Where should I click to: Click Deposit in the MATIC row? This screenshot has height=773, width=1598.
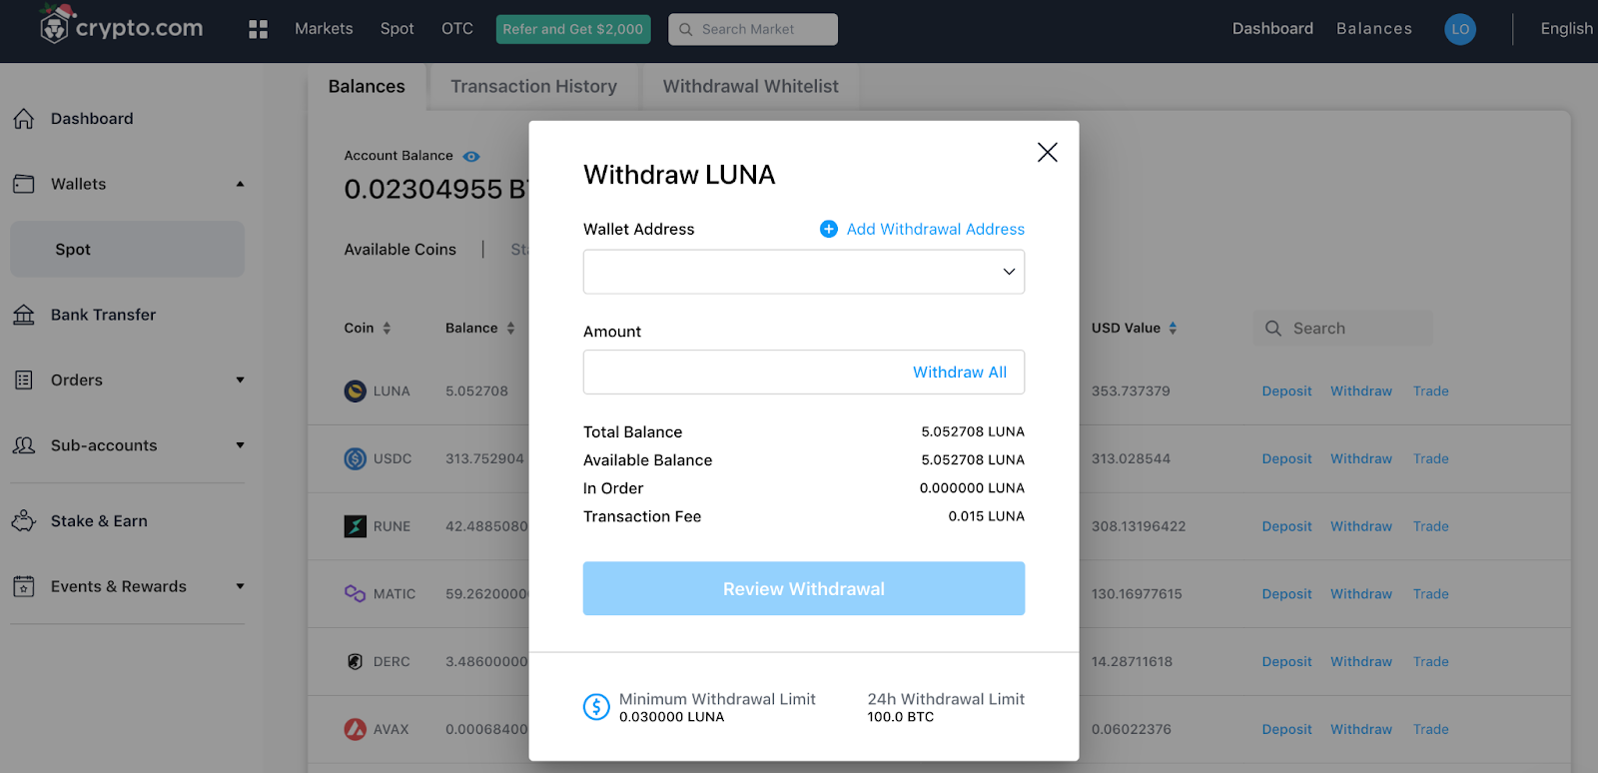[1286, 593]
